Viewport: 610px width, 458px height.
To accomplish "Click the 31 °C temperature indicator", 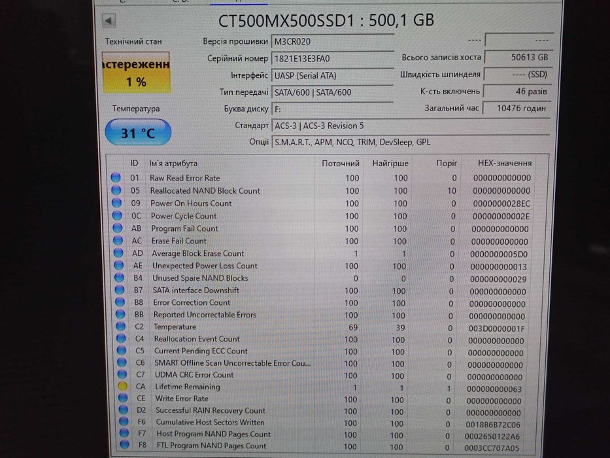I will pyautogui.click(x=138, y=132).
